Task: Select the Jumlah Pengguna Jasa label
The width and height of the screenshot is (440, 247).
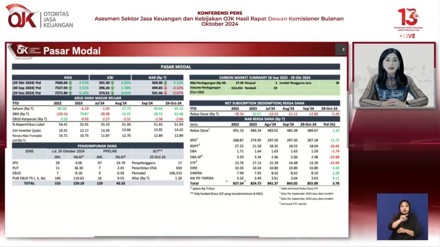Action: 295,83
